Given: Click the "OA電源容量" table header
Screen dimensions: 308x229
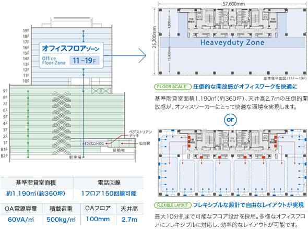Looking at the screenshot, I should (21, 209).
